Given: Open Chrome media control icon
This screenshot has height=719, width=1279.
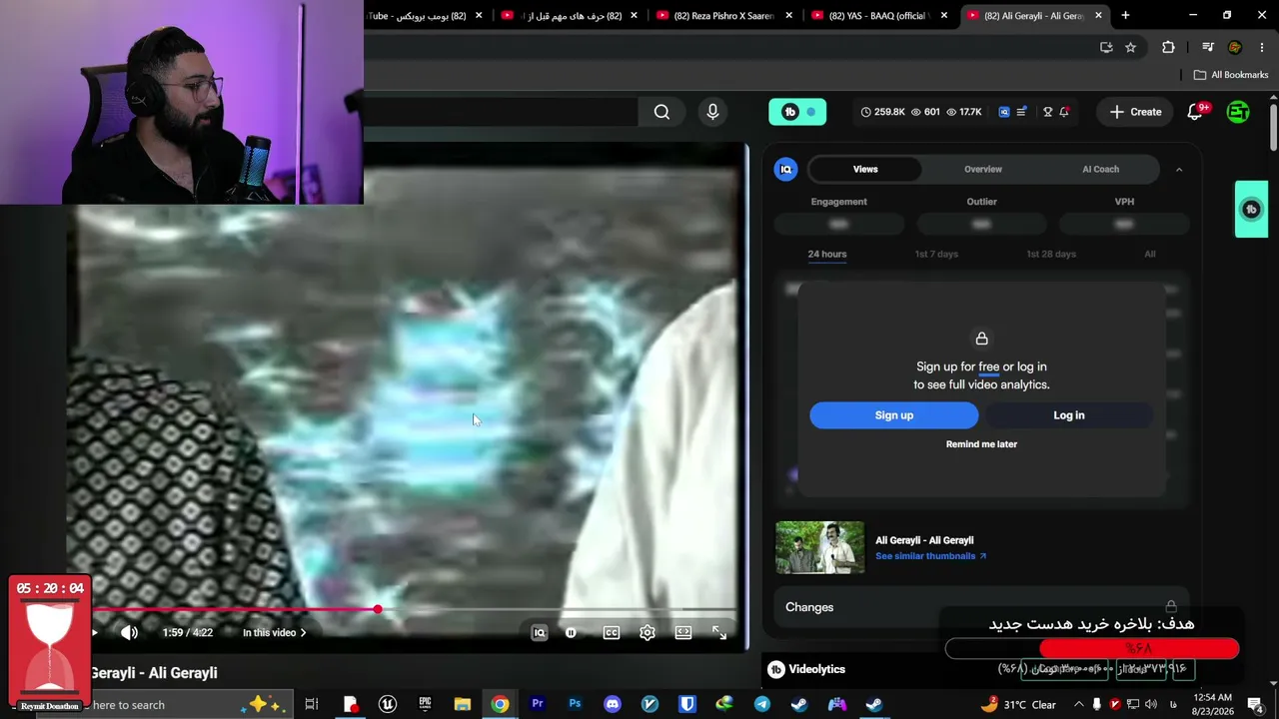Looking at the screenshot, I should pyautogui.click(x=1208, y=47).
